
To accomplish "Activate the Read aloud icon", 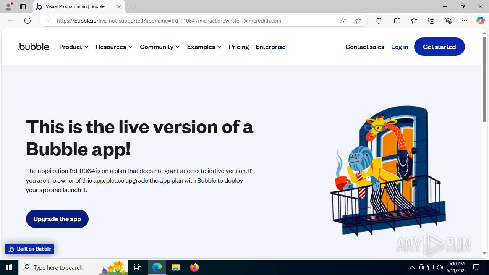I will (343, 21).
